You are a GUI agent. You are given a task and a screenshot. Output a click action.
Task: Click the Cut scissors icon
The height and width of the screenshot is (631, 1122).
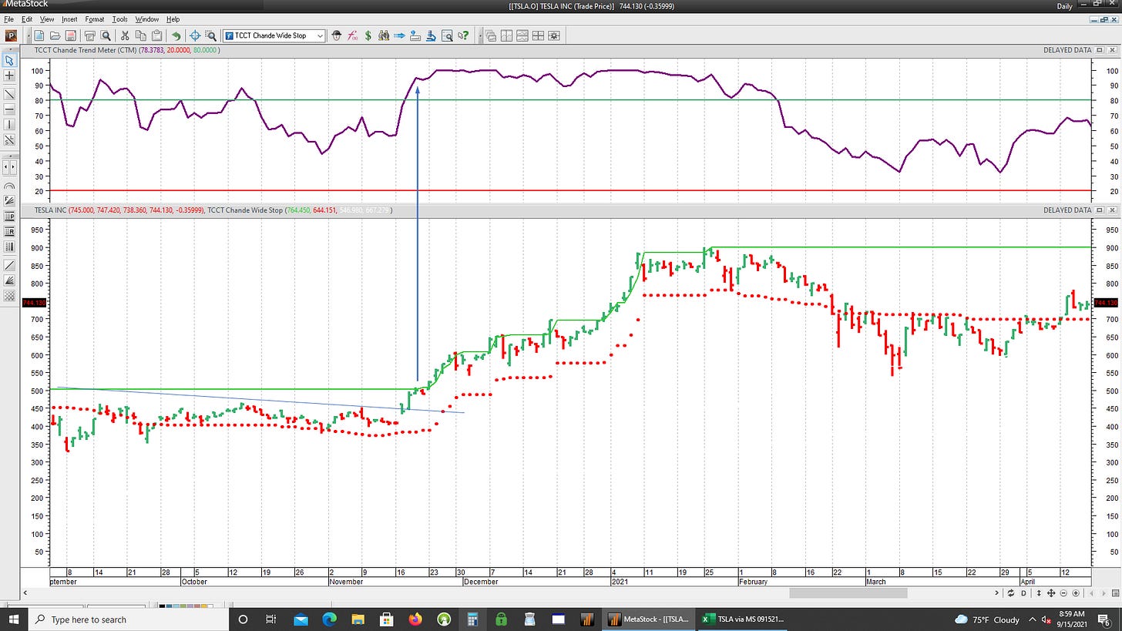125,35
